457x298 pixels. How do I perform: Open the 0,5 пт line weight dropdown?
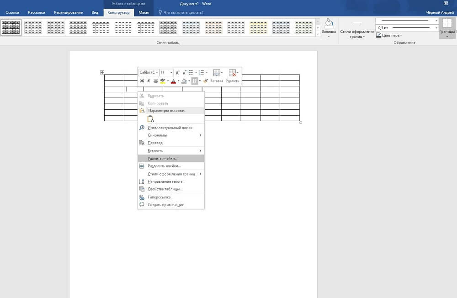pyautogui.click(x=436, y=28)
